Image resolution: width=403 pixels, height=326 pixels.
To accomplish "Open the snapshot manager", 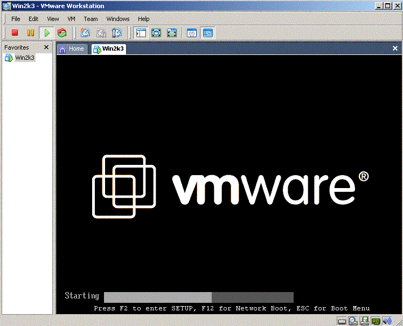I will click(117, 33).
